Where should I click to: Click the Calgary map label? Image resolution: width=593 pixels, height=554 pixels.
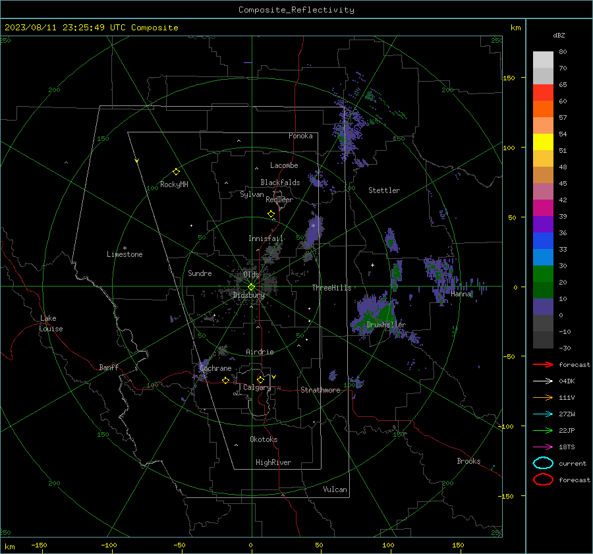tap(257, 387)
